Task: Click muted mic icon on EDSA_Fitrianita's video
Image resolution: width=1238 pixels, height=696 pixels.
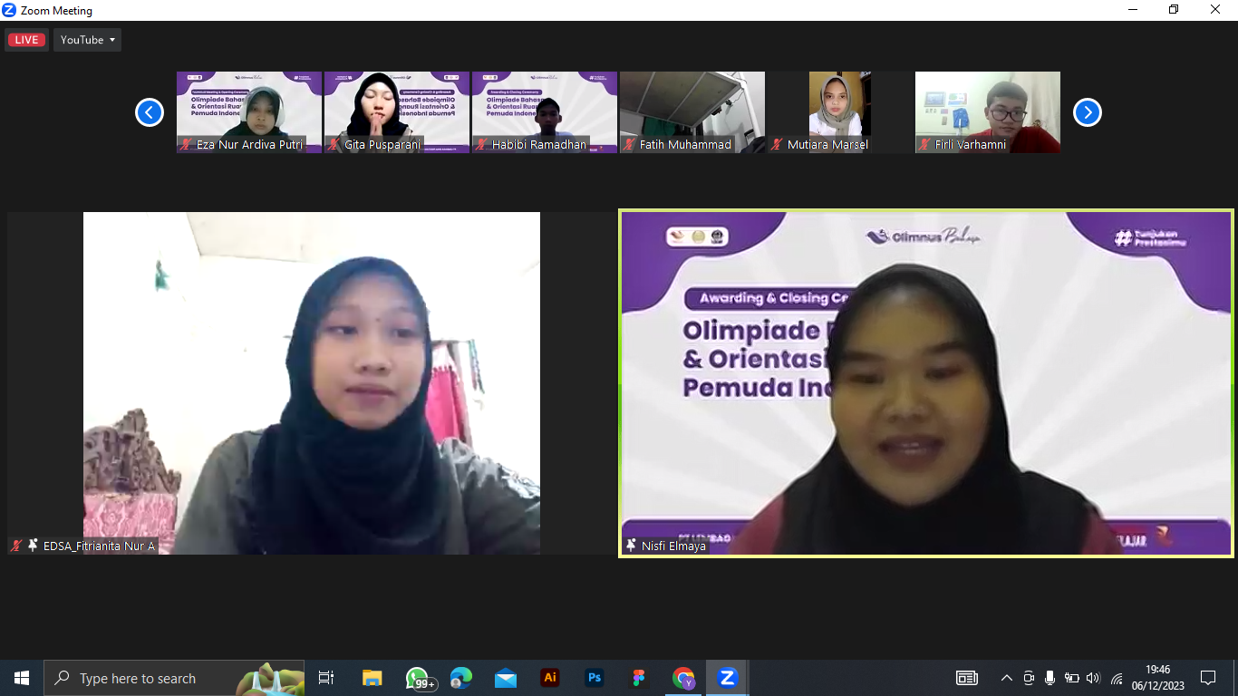Action: click(x=16, y=546)
